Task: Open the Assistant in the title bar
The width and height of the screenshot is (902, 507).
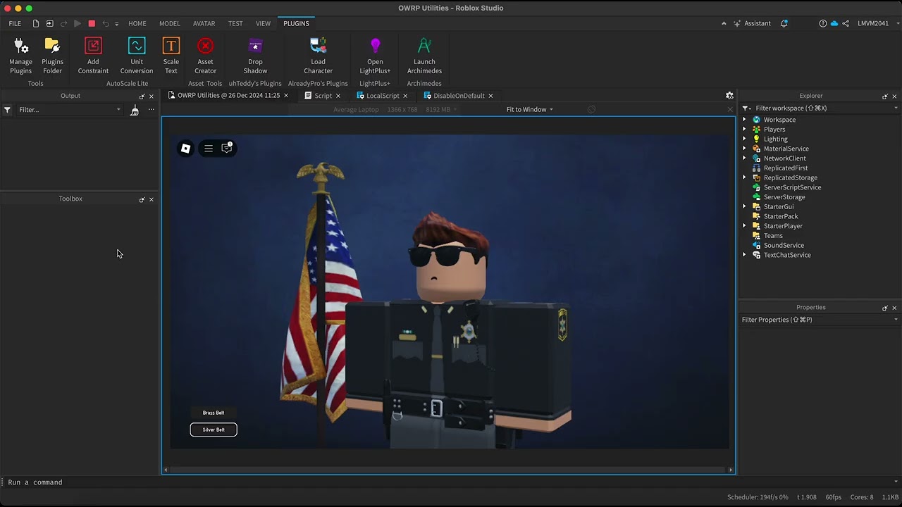Action: click(753, 23)
